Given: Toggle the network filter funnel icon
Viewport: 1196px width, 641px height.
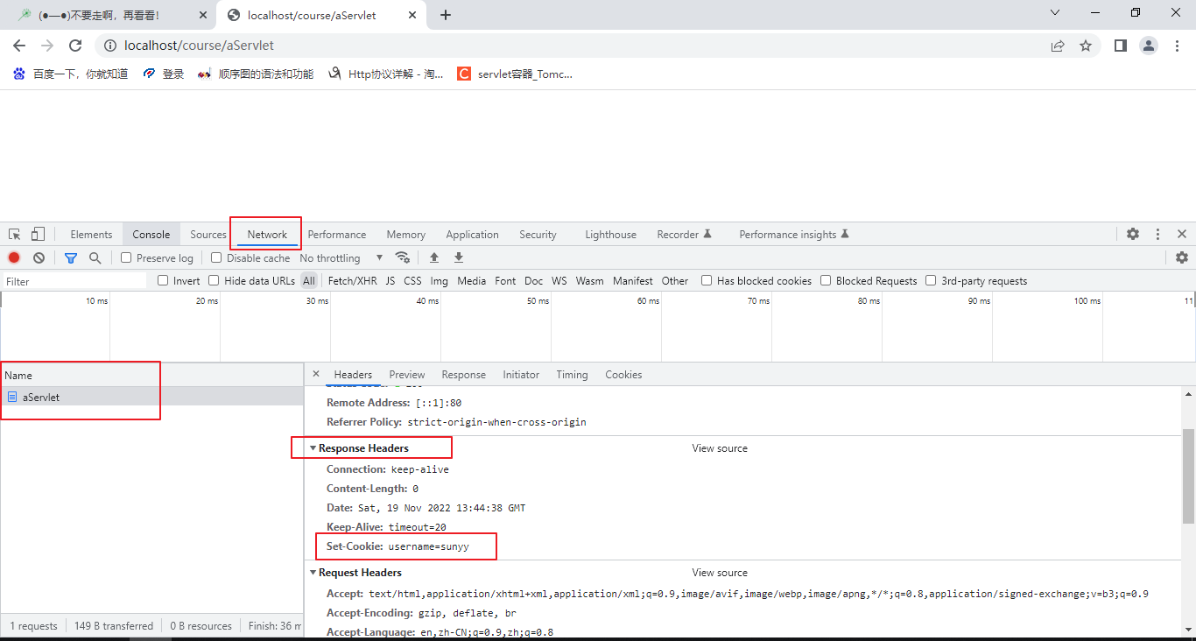Looking at the screenshot, I should pyautogui.click(x=71, y=257).
